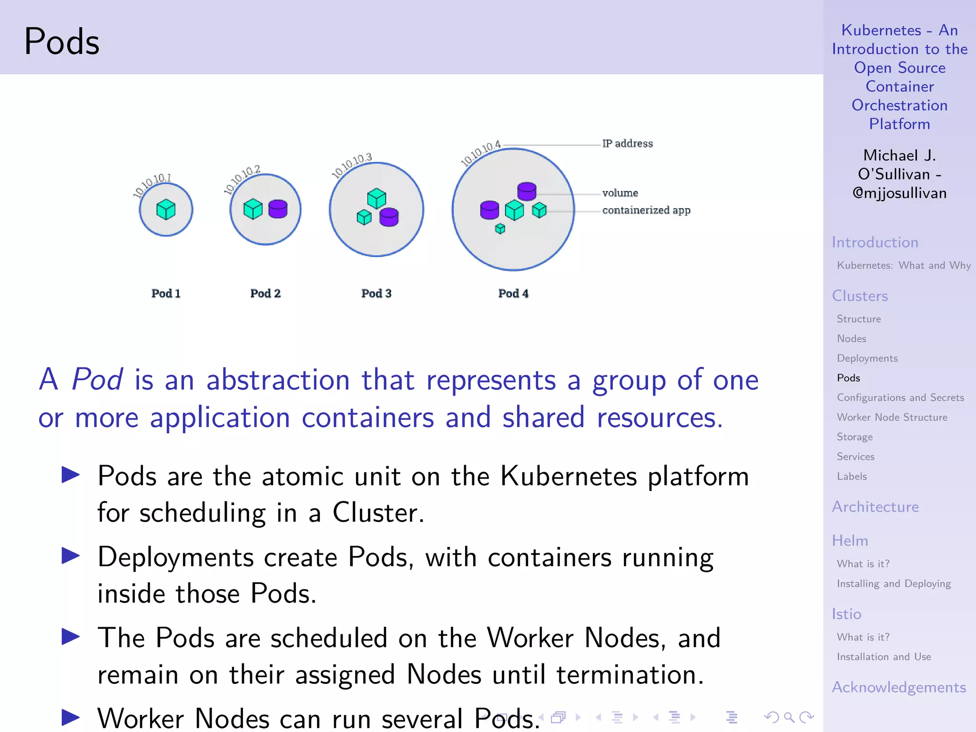This screenshot has width=976, height=732.
Task: Click the 'Pod 1' caption
Action: (166, 294)
